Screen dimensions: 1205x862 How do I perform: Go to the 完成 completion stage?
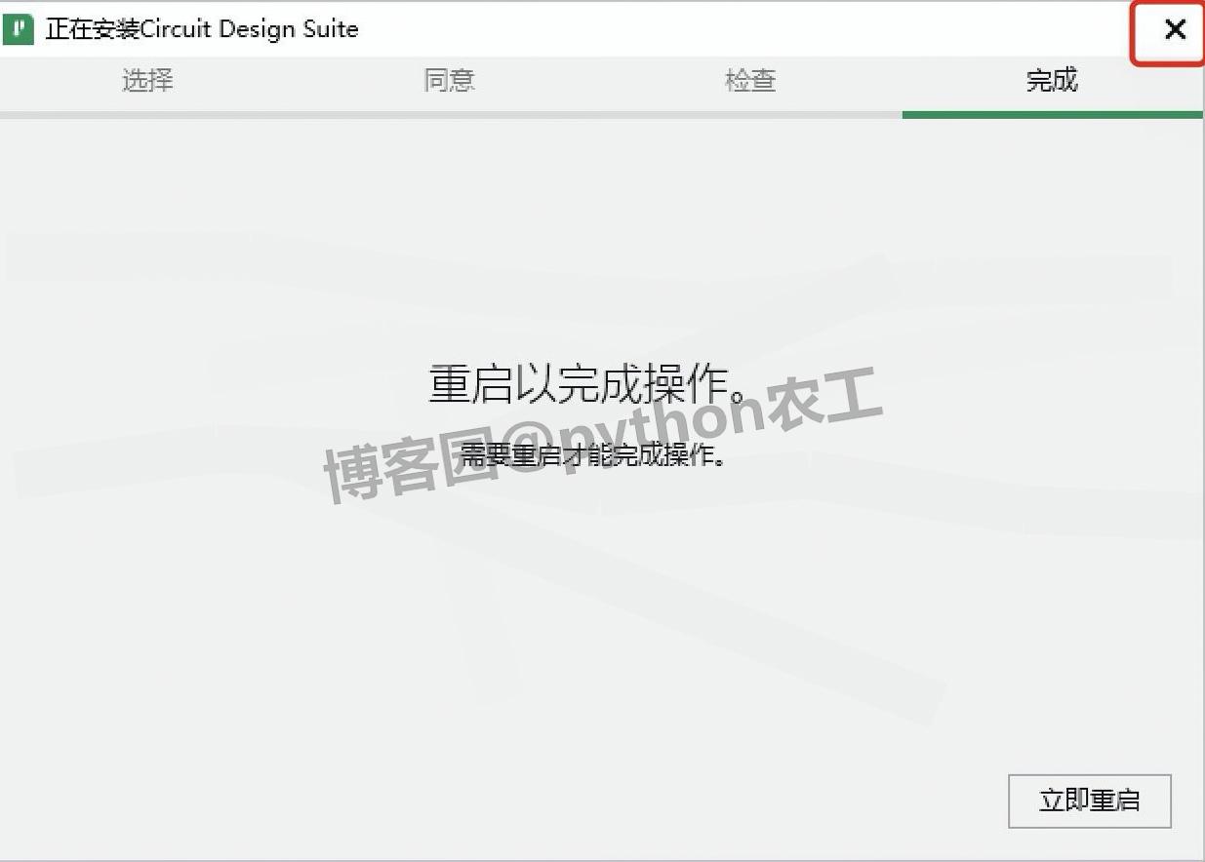pyautogui.click(x=1052, y=82)
